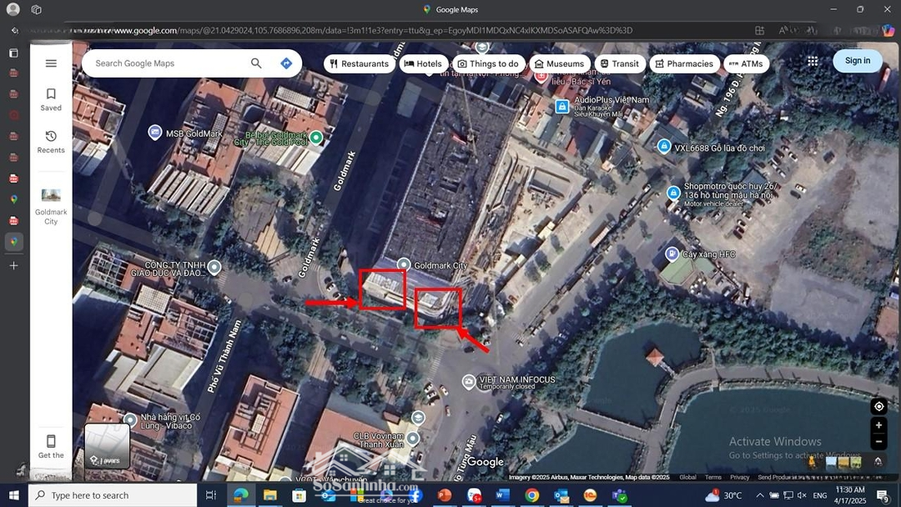Select the ATMs category chip
901x507 pixels.
click(x=745, y=63)
